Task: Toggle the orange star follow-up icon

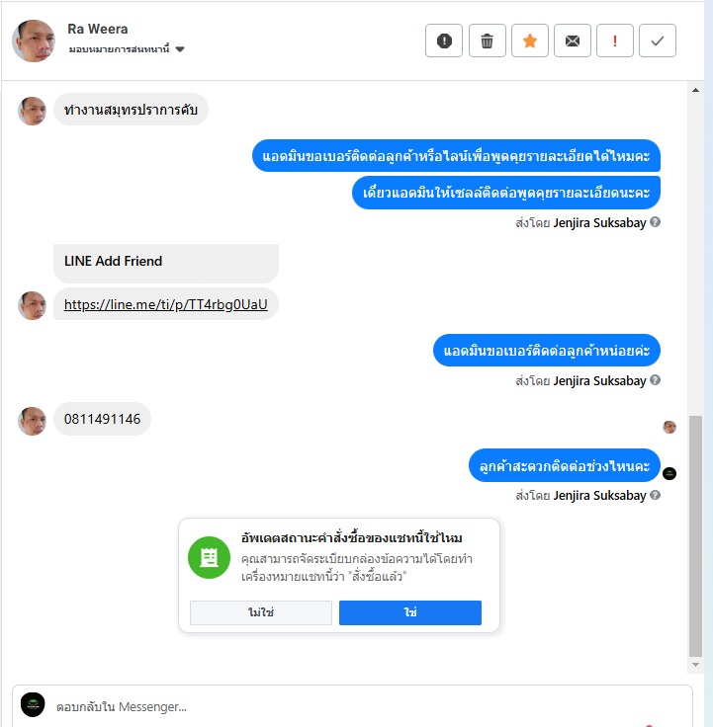Action: pyautogui.click(x=530, y=40)
